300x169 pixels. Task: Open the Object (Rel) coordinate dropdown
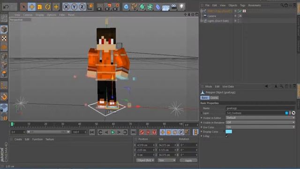pos(145,161)
